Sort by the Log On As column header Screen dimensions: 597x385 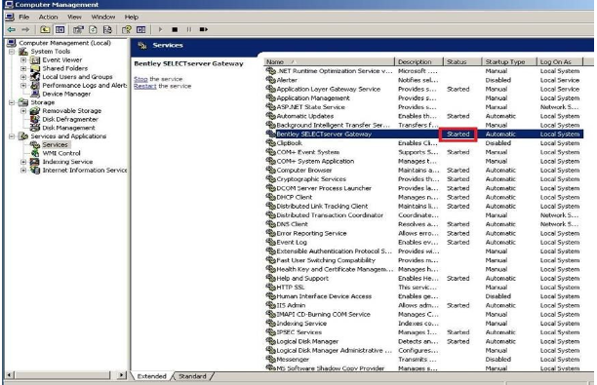click(x=560, y=61)
